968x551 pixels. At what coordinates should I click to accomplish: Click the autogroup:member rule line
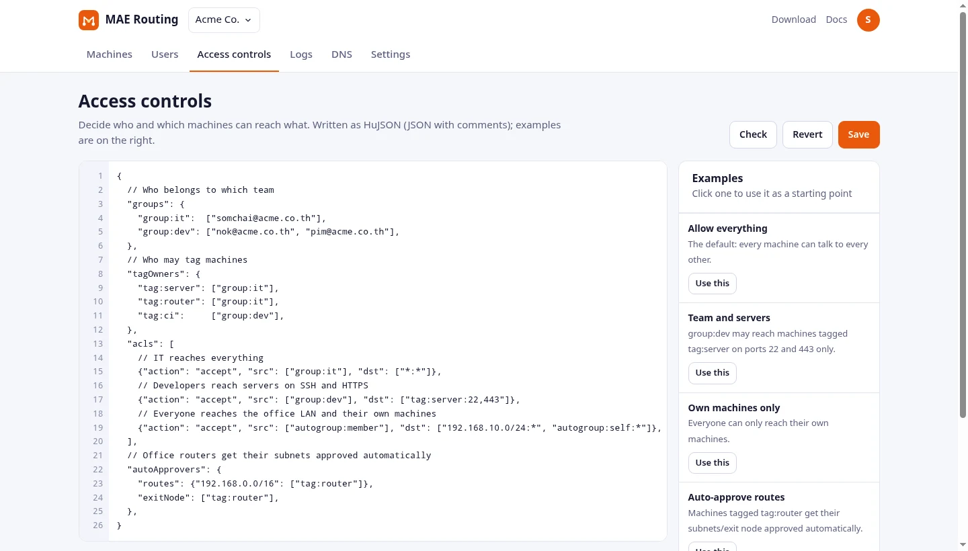point(400,429)
